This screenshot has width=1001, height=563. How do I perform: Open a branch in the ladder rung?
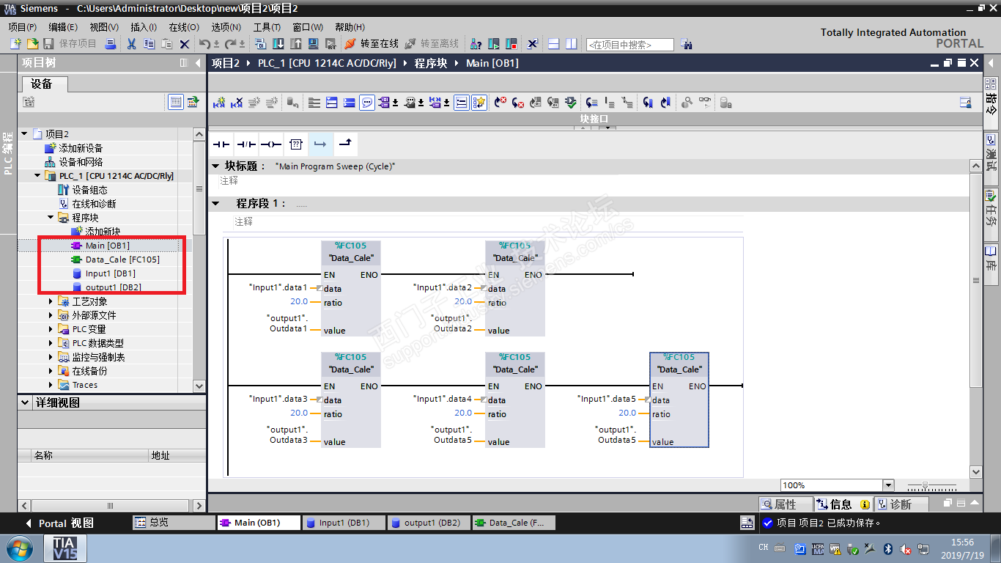point(320,144)
